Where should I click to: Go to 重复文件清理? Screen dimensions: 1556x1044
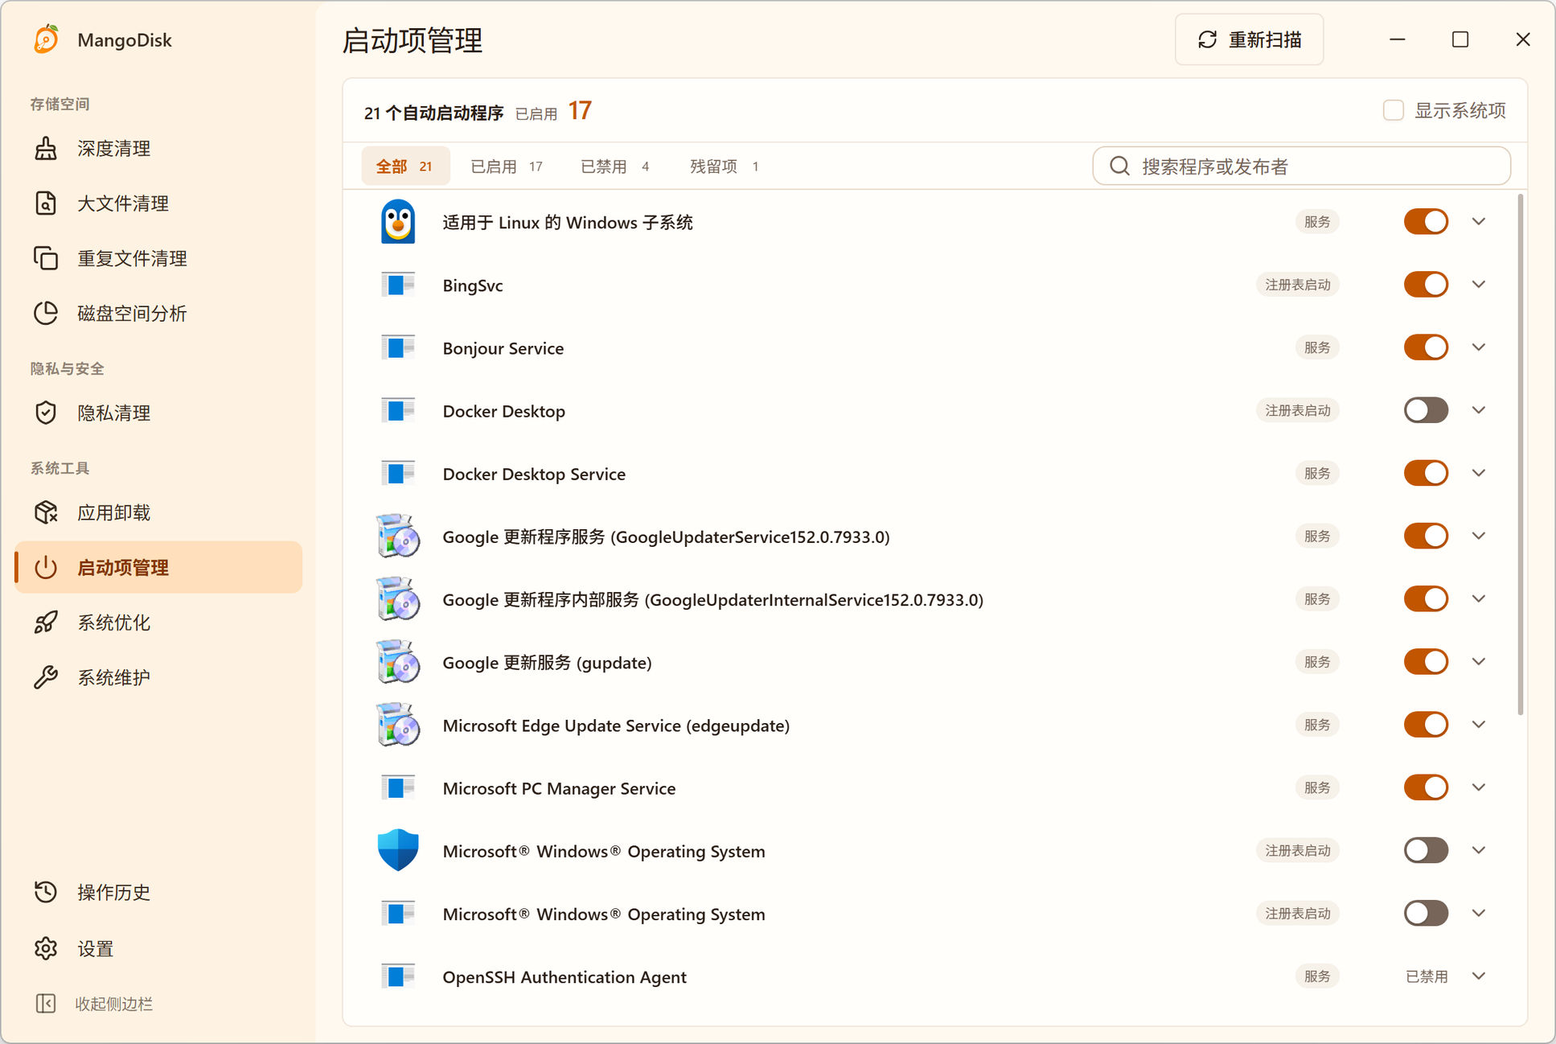pos(158,258)
